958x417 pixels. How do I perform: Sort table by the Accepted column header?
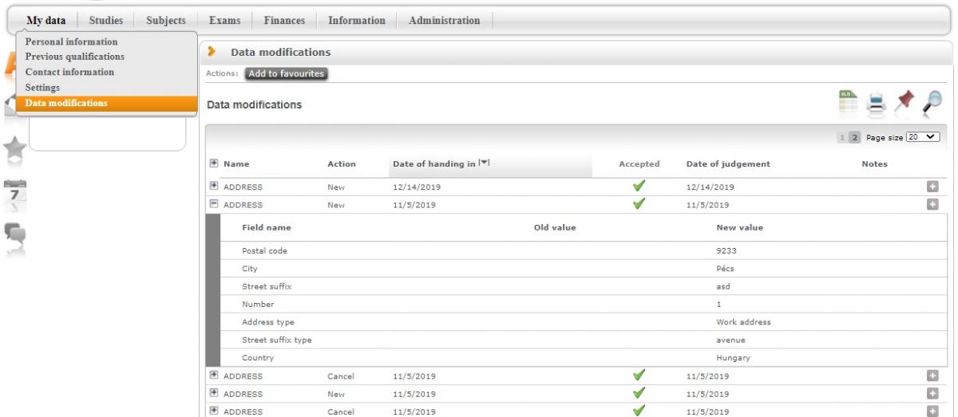[x=639, y=164]
